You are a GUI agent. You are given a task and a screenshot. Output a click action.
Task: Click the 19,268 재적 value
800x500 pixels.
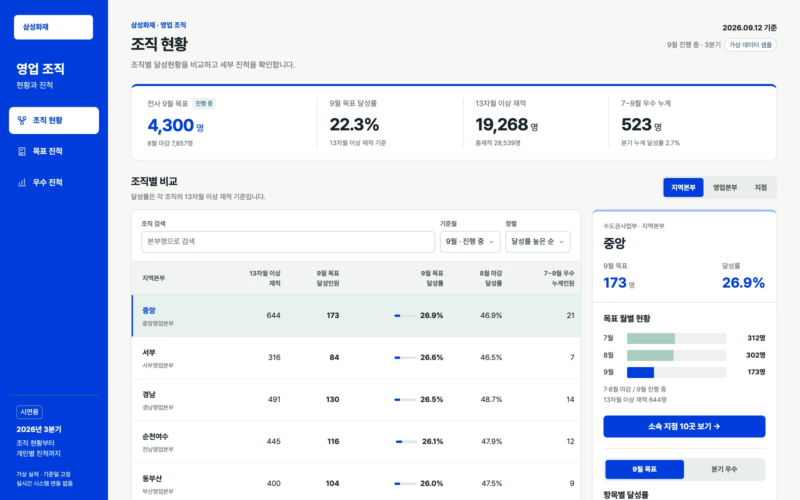tap(502, 124)
